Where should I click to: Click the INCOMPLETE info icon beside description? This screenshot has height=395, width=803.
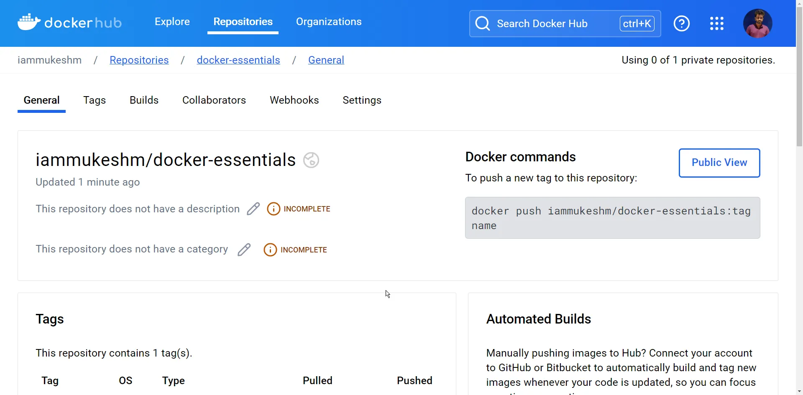point(274,209)
